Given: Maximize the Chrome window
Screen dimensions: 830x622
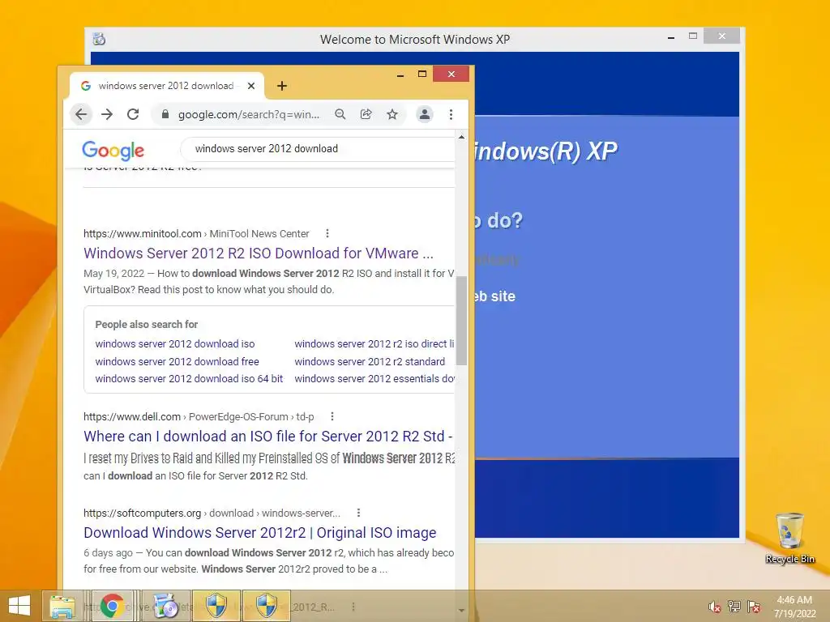Looking at the screenshot, I should [421, 74].
